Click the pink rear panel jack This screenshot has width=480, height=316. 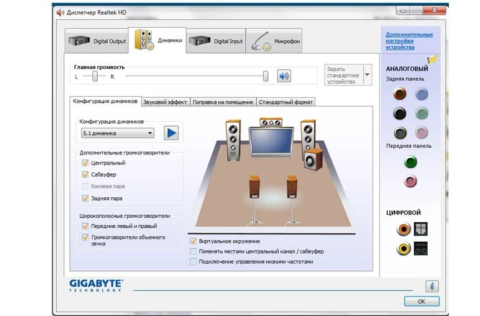[422, 133]
